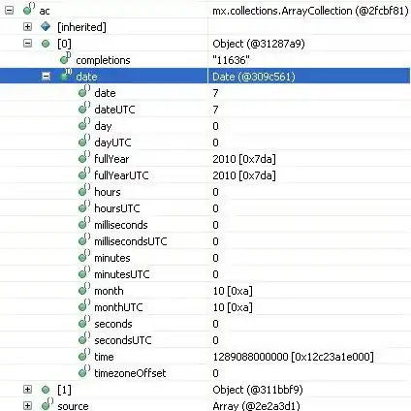411x411 pixels.
Task: Click the green circle icon for [1]
Action: point(46,390)
